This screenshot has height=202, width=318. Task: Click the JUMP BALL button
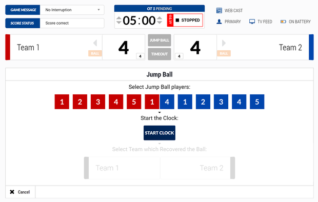[x=160, y=40]
